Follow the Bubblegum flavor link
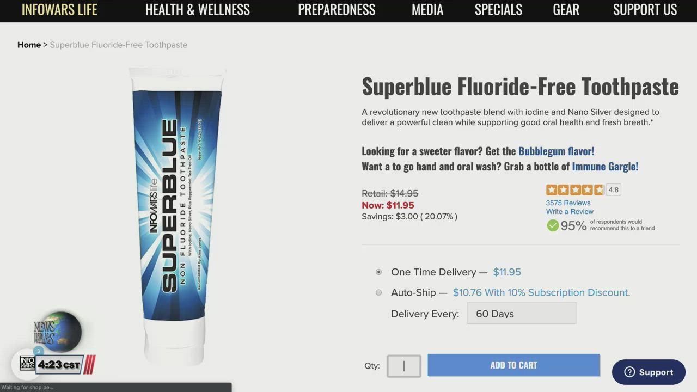The height and width of the screenshot is (392, 697). coord(556,151)
